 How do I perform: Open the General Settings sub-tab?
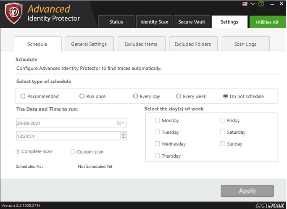[90, 44]
